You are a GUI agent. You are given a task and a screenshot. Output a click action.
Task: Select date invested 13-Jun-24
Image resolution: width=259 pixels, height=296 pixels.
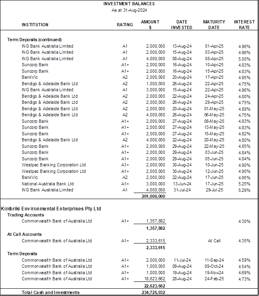click(182, 184)
